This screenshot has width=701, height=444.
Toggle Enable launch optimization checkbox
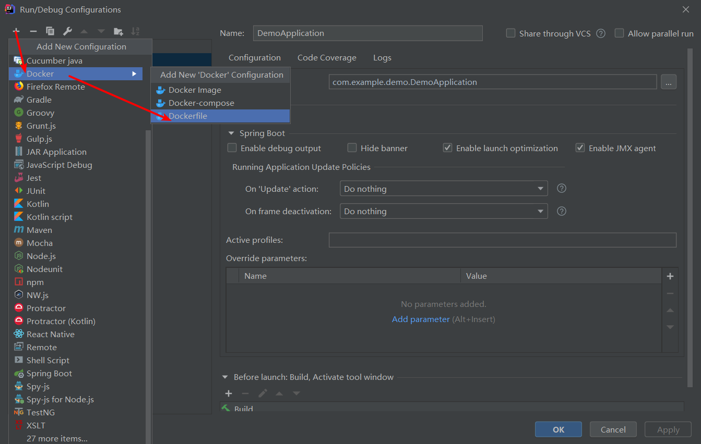point(447,148)
